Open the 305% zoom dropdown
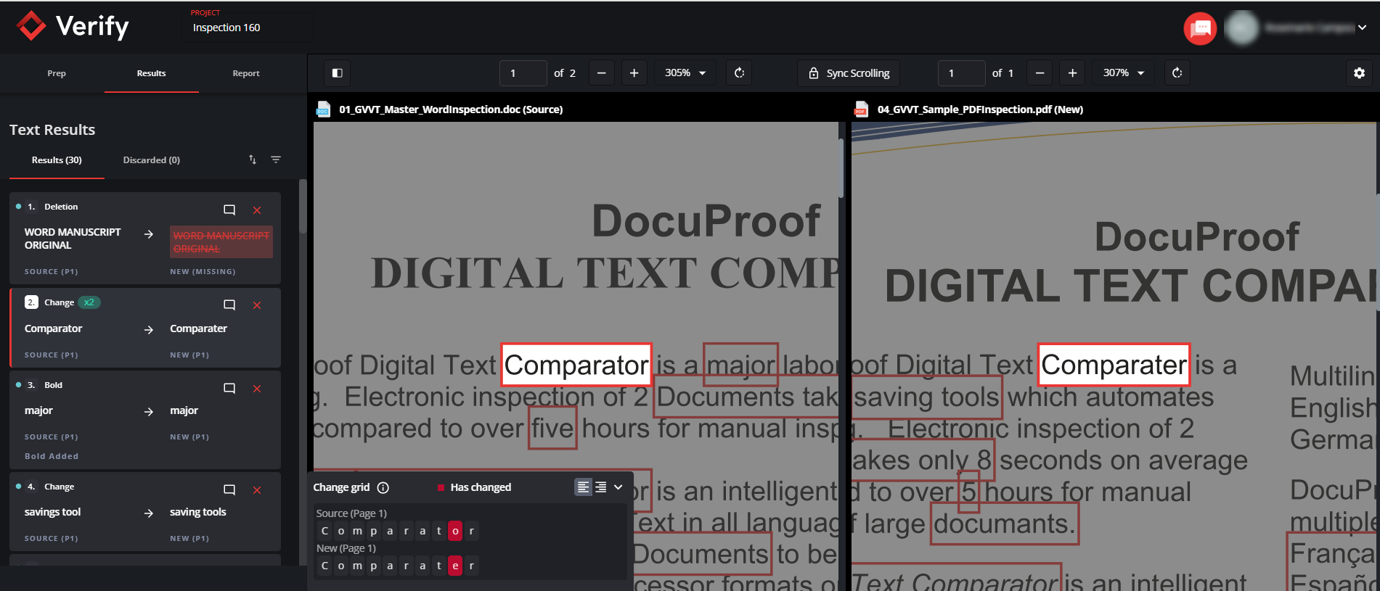1380x591 pixels. pyautogui.click(x=685, y=73)
